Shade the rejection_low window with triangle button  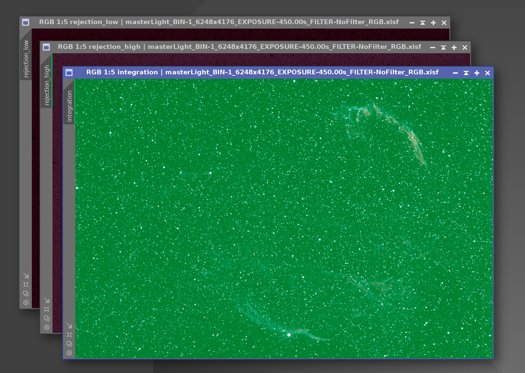point(422,23)
